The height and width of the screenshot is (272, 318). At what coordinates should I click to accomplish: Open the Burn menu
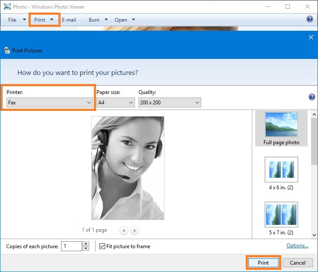[94, 19]
